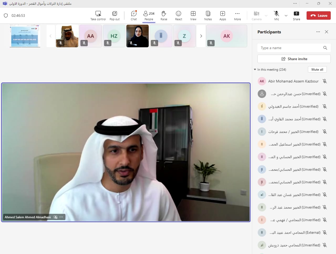Viewport: 336px width, 254px height.
Task: Click the 'Type a name' search field
Action: click(x=290, y=48)
